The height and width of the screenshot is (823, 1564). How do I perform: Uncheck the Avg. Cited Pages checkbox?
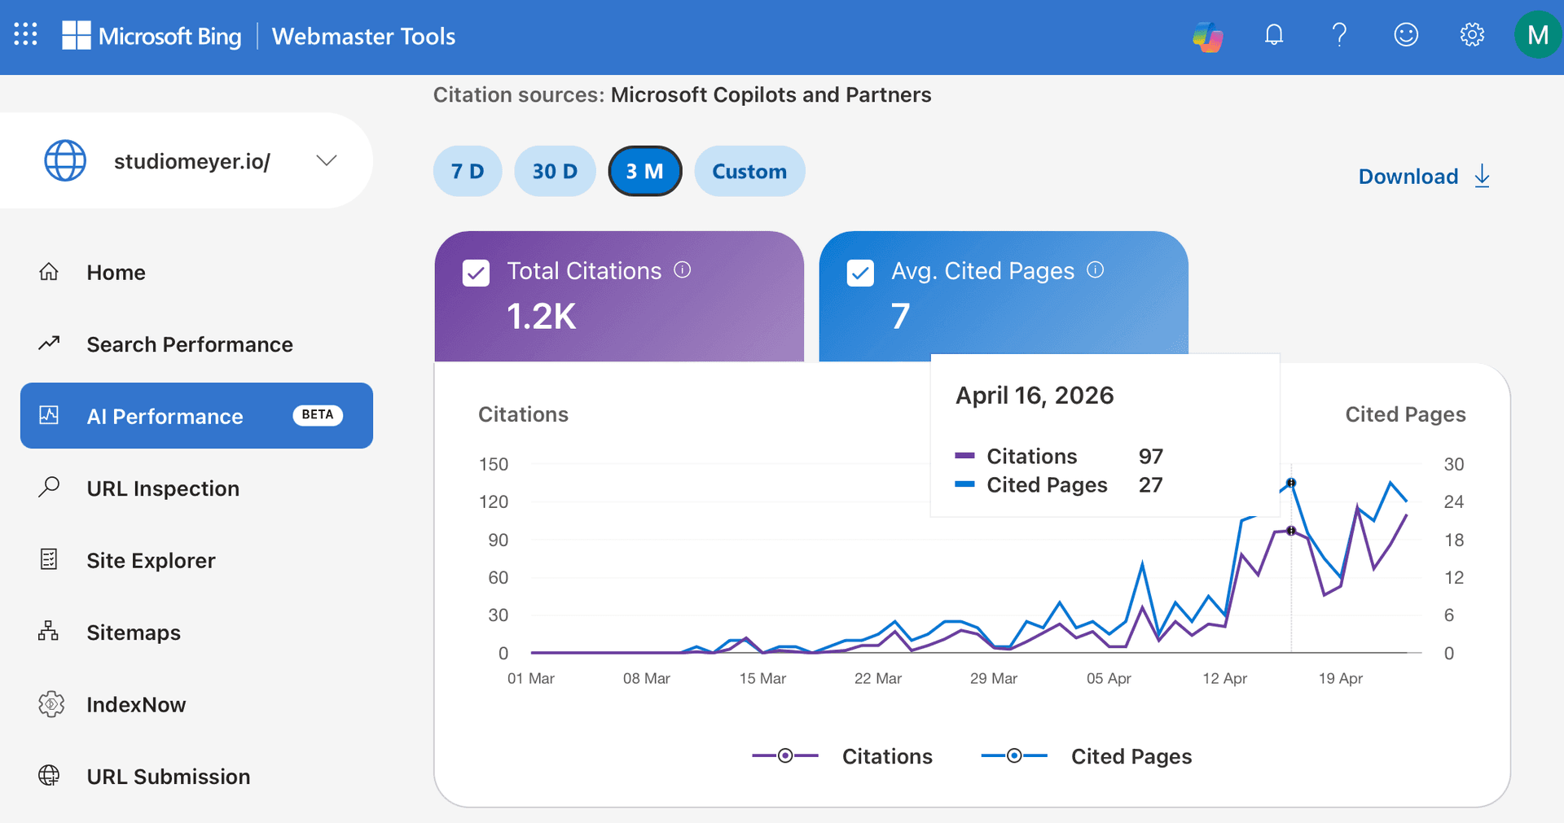(x=861, y=273)
